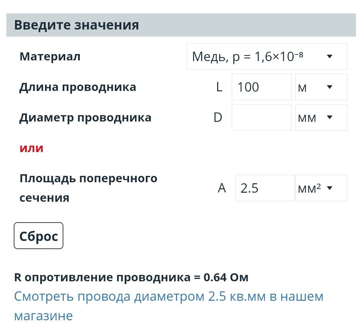Click the triangle arrow in the length unit selector
The image size is (362, 334).
[x=330, y=87]
